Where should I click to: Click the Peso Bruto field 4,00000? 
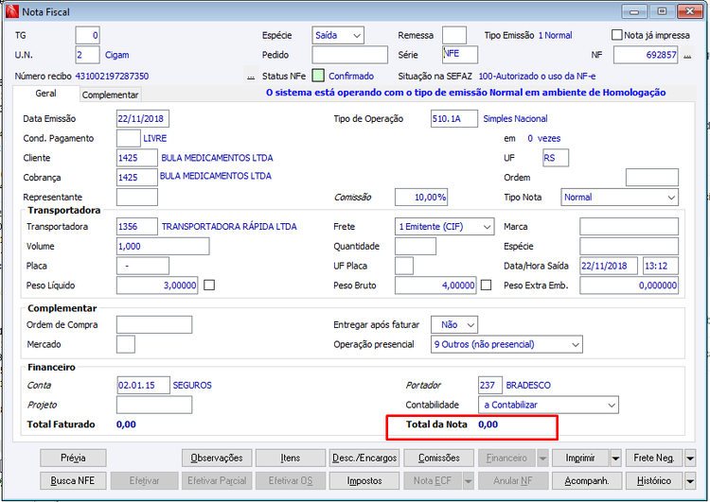click(x=435, y=286)
